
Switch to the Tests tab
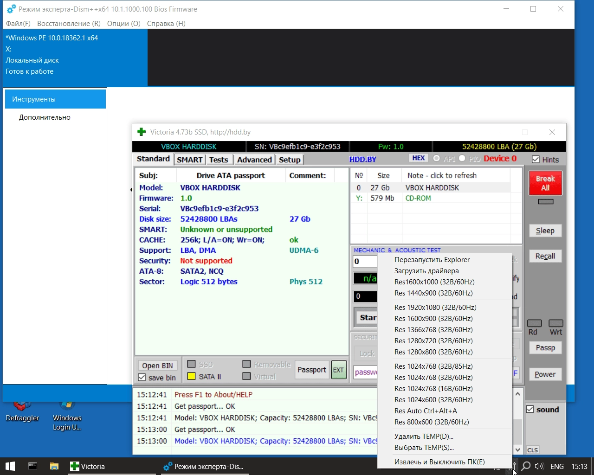point(219,160)
